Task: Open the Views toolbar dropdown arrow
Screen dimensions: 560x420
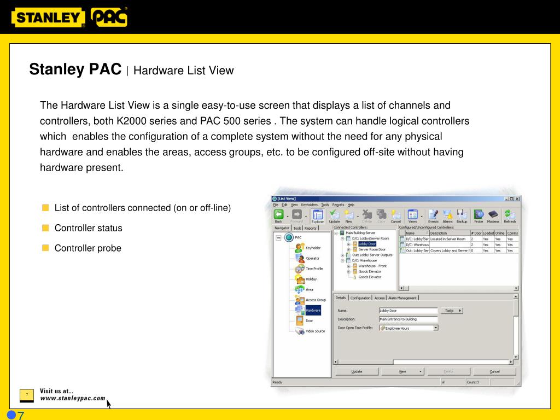Action: click(422, 216)
